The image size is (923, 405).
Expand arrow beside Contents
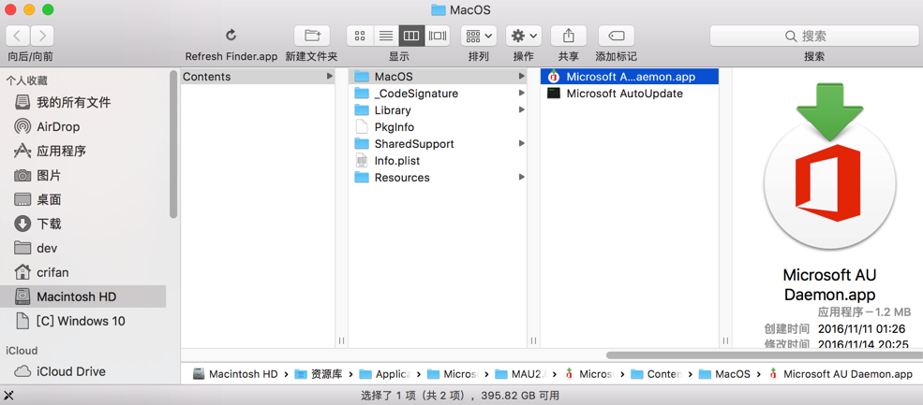pyautogui.click(x=329, y=77)
